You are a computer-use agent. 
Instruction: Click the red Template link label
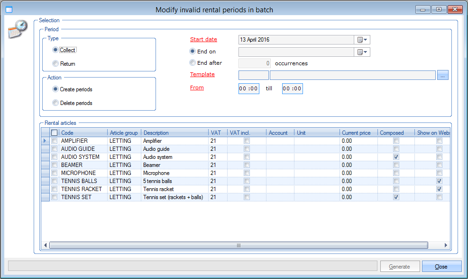[x=202, y=74]
